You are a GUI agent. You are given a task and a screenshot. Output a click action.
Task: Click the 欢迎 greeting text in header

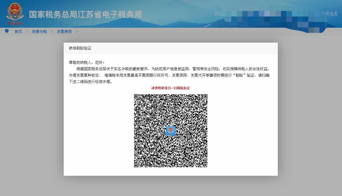tap(218, 14)
